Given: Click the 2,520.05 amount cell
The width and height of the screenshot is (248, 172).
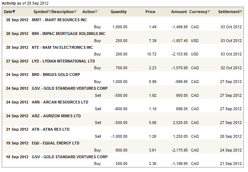Looking at the screenshot, I should tap(179, 123).
